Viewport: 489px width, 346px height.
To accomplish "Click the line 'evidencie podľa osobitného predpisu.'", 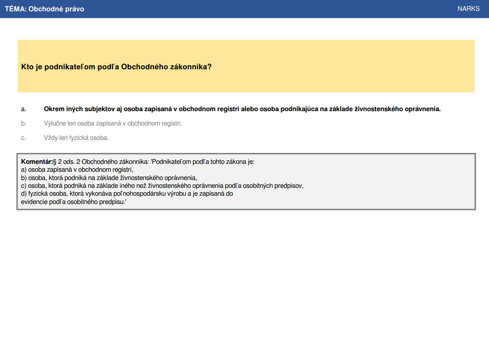I will (74, 202).
